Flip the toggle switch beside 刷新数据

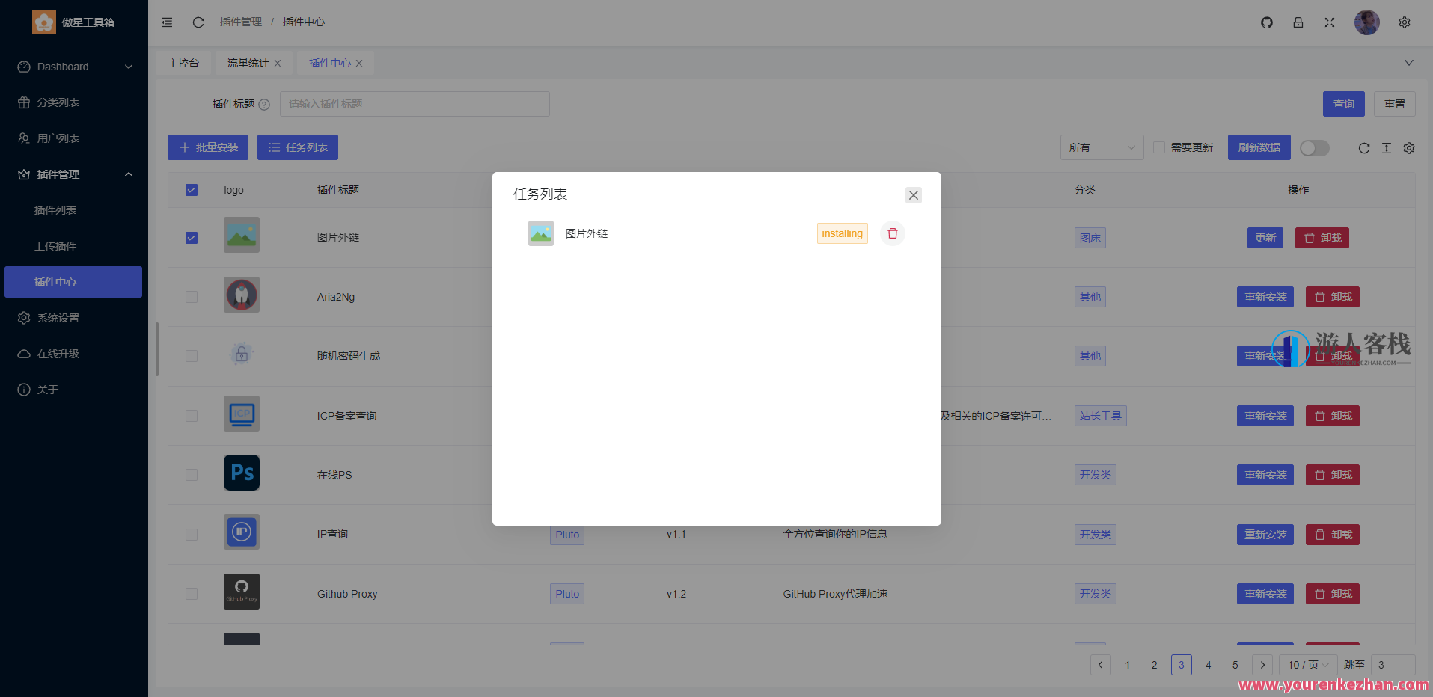(1314, 148)
